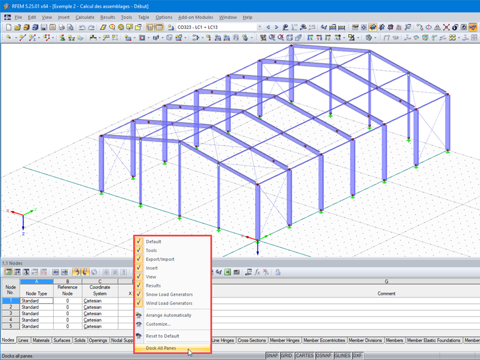Toggle the project navigator panel icon
The height and width of the screenshot is (360, 480).
[x=150, y=27]
